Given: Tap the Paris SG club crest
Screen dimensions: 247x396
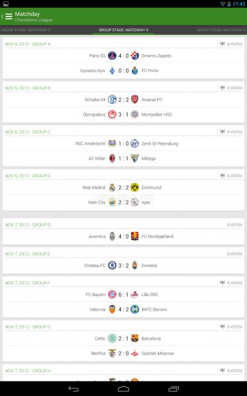Looking at the screenshot, I should (x=112, y=56).
